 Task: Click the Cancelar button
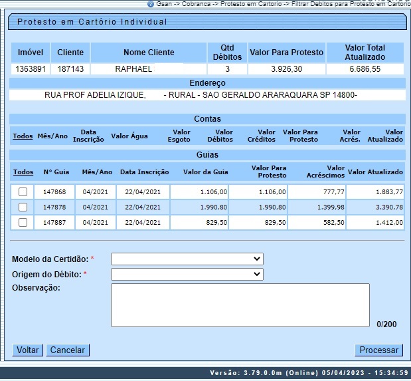coord(68,350)
